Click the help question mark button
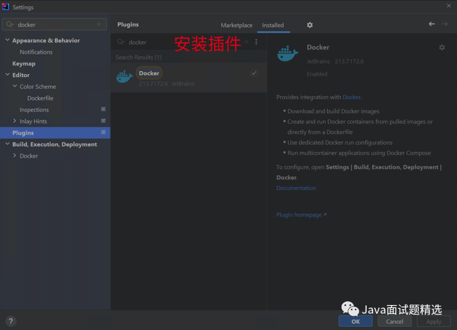Viewport: 457px width, 330px height. (11, 321)
